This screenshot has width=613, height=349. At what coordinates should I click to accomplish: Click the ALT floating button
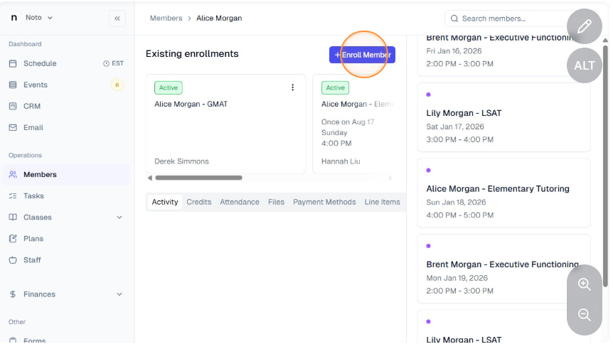(x=585, y=65)
